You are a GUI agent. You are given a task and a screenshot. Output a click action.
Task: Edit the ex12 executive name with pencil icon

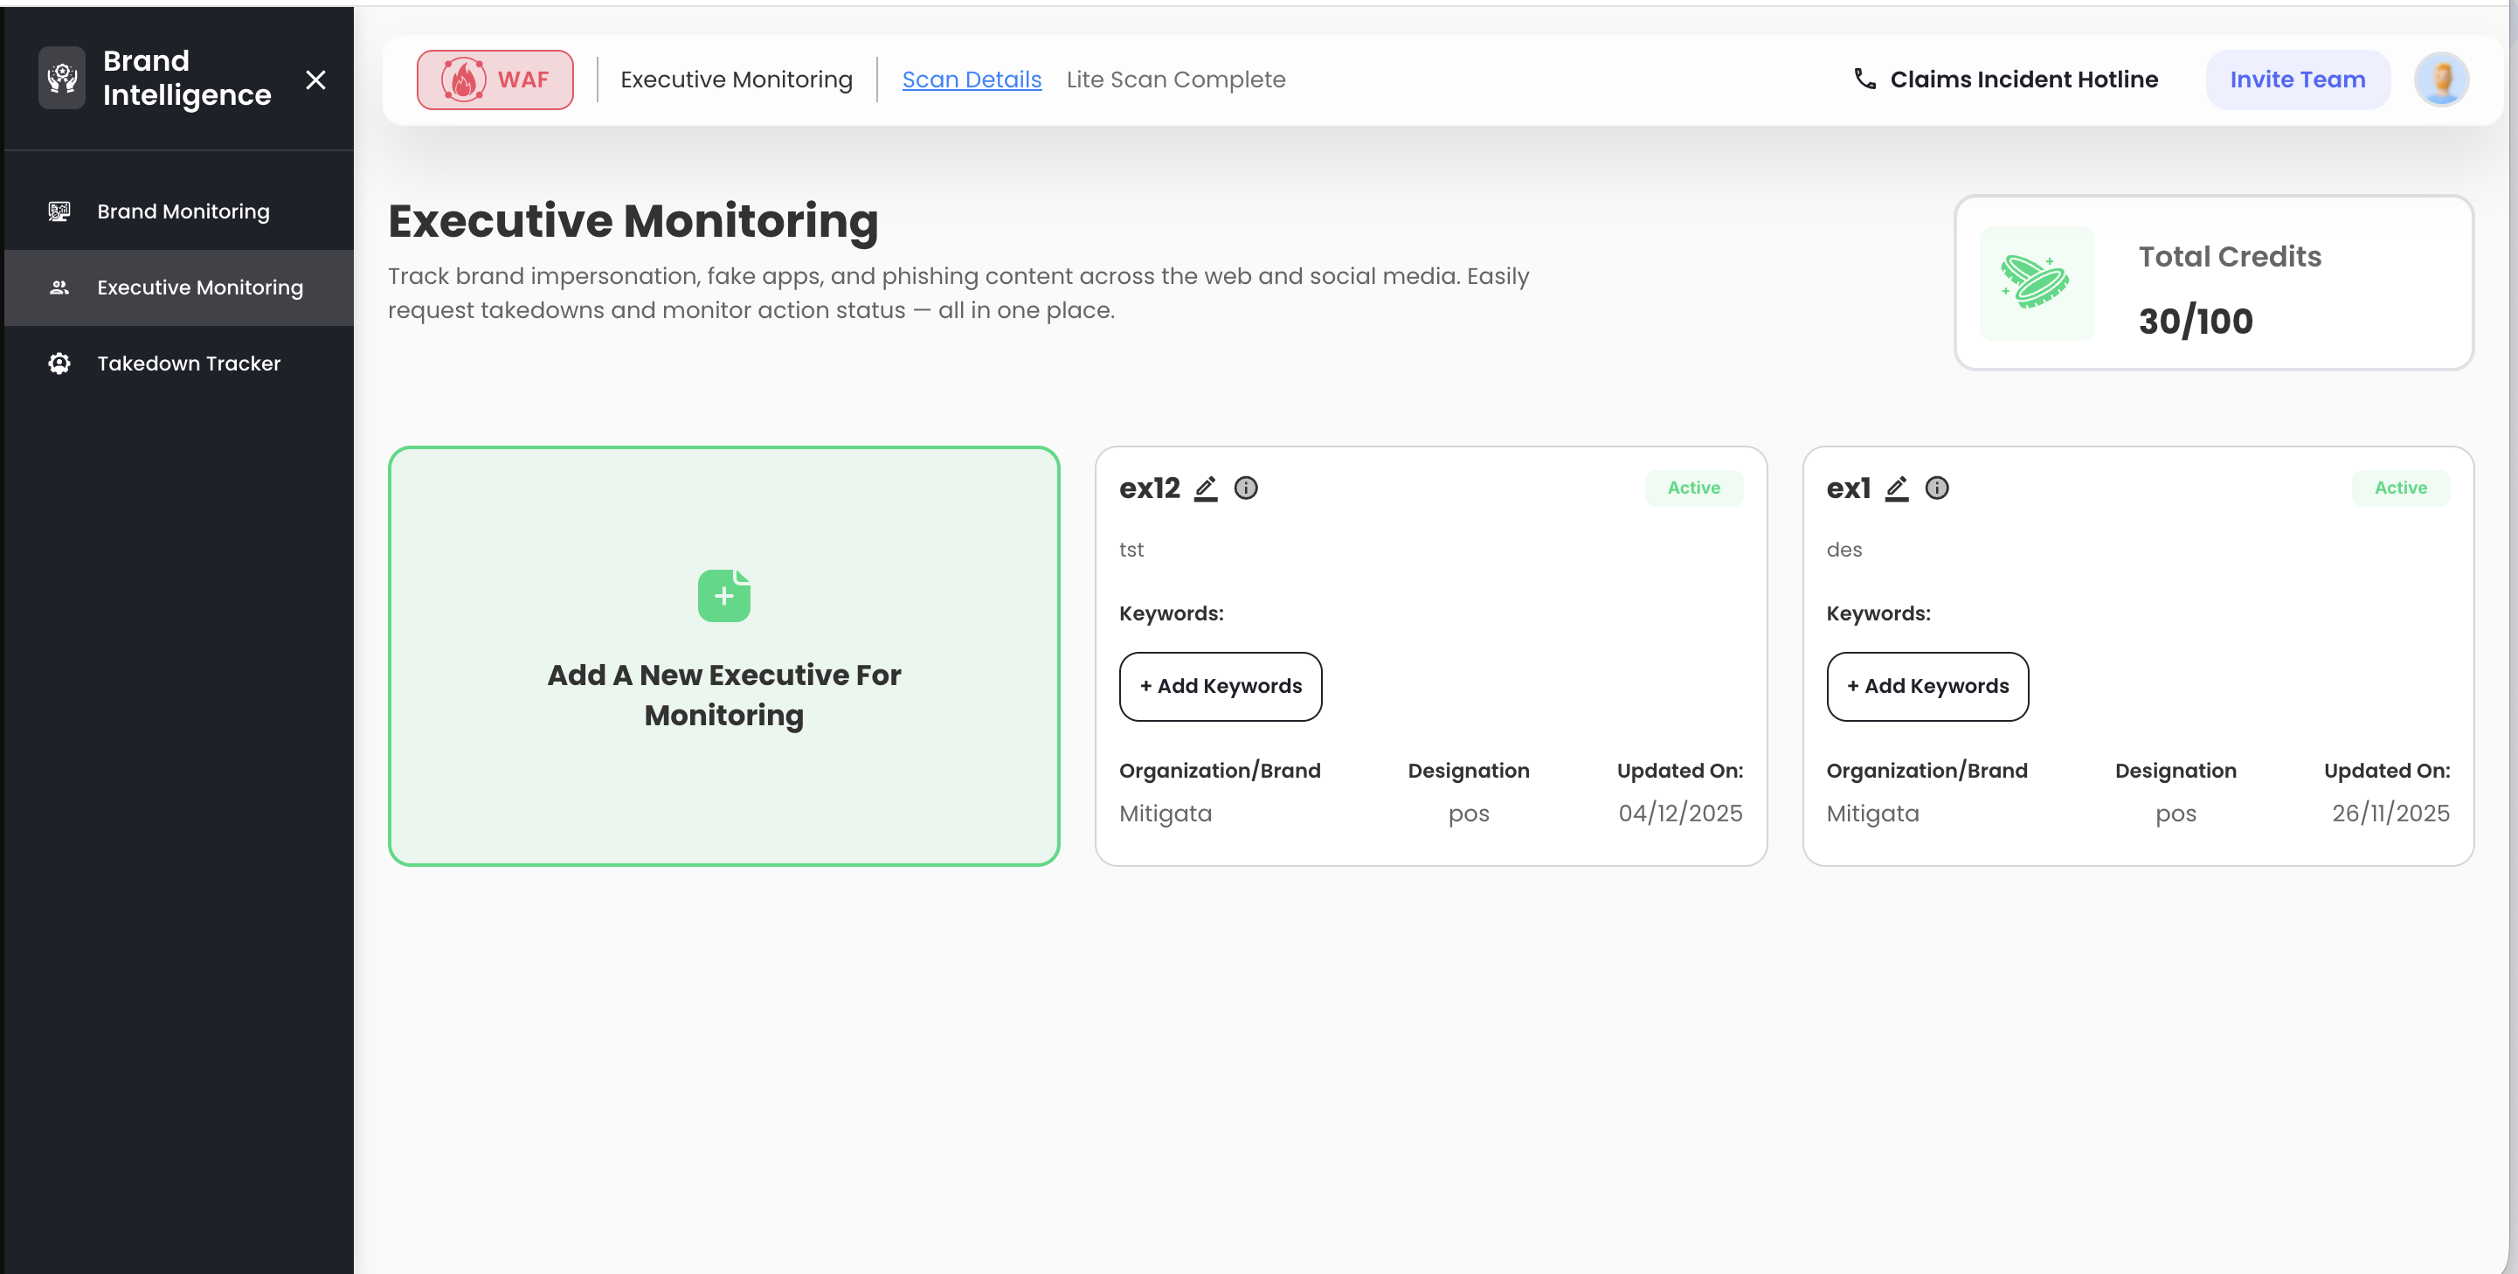click(x=1205, y=488)
